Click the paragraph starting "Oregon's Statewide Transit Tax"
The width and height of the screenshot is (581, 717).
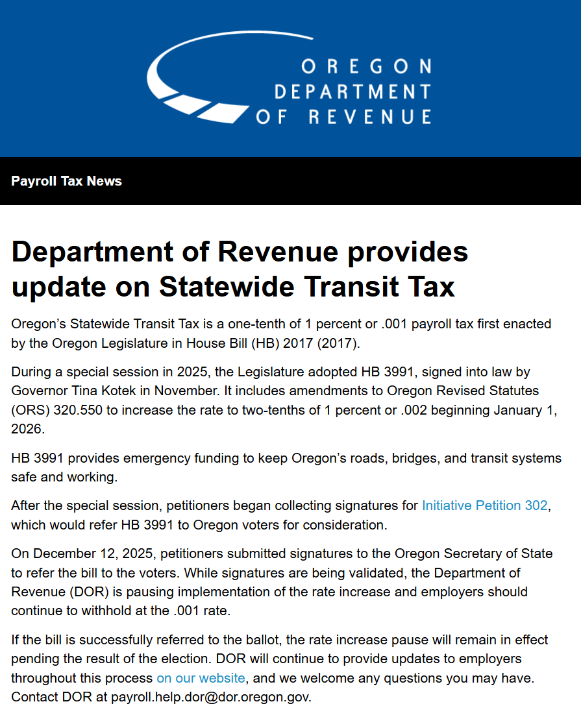[280, 333]
